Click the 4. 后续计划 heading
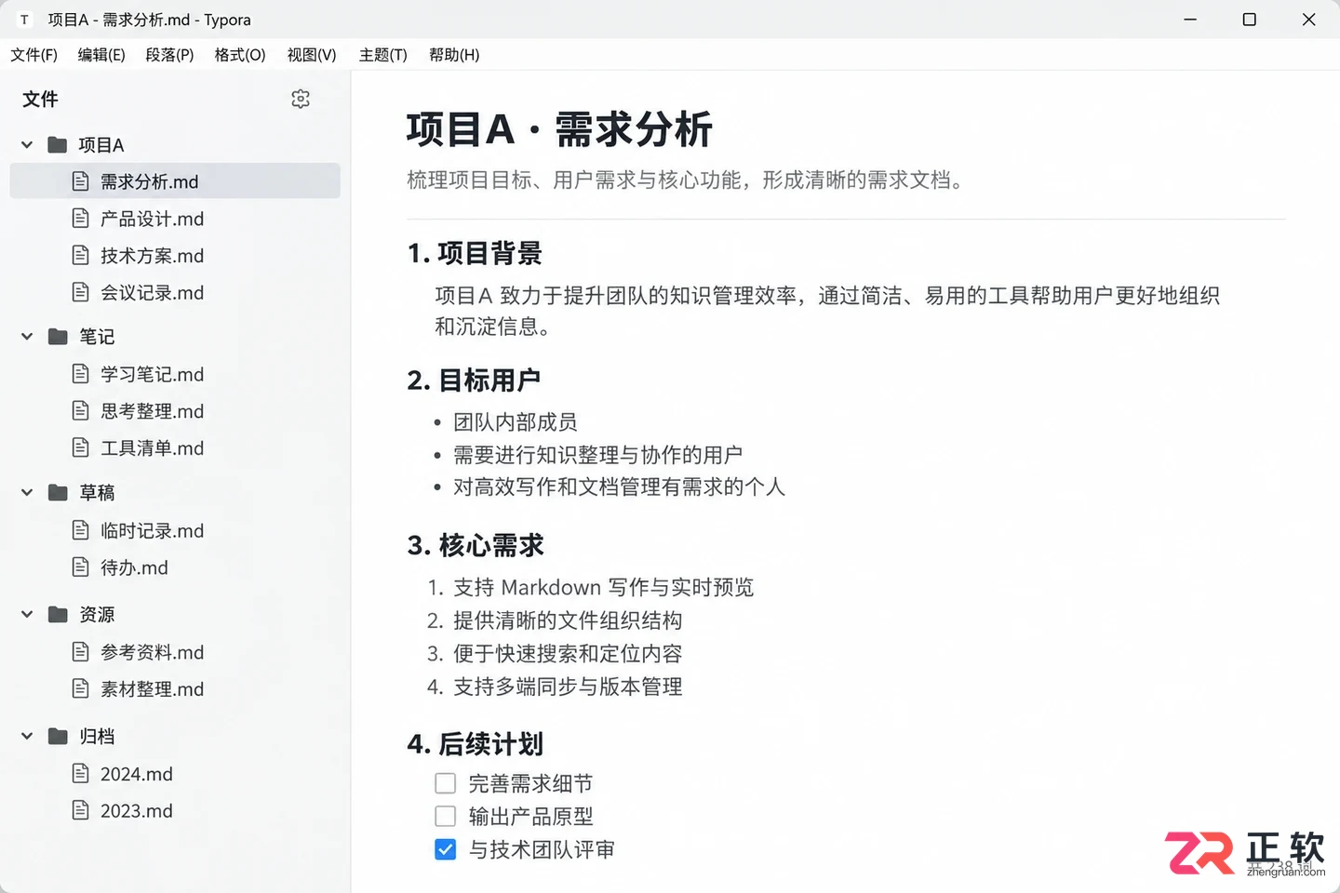This screenshot has width=1340, height=893. click(x=476, y=744)
